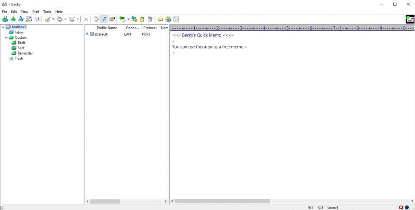
Task: Click the 'You can use this area' memo line
Action: tap(208, 47)
